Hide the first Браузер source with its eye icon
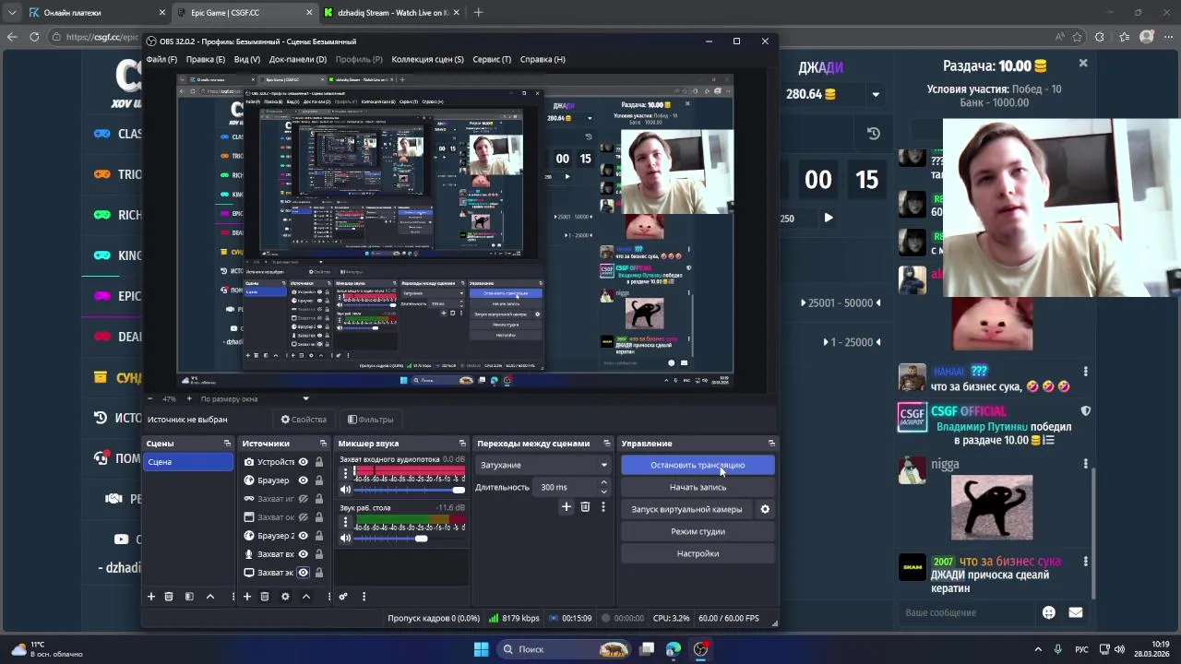The width and height of the screenshot is (1181, 664). 303,480
